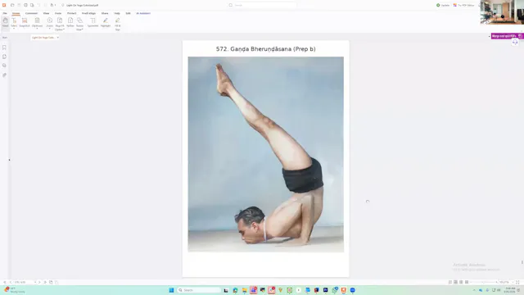Select continuous facing view icon
The height and width of the screenshot is (295, 524).
click(467, 282)
